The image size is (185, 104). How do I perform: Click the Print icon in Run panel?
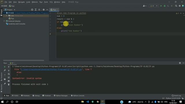(9, 81)
